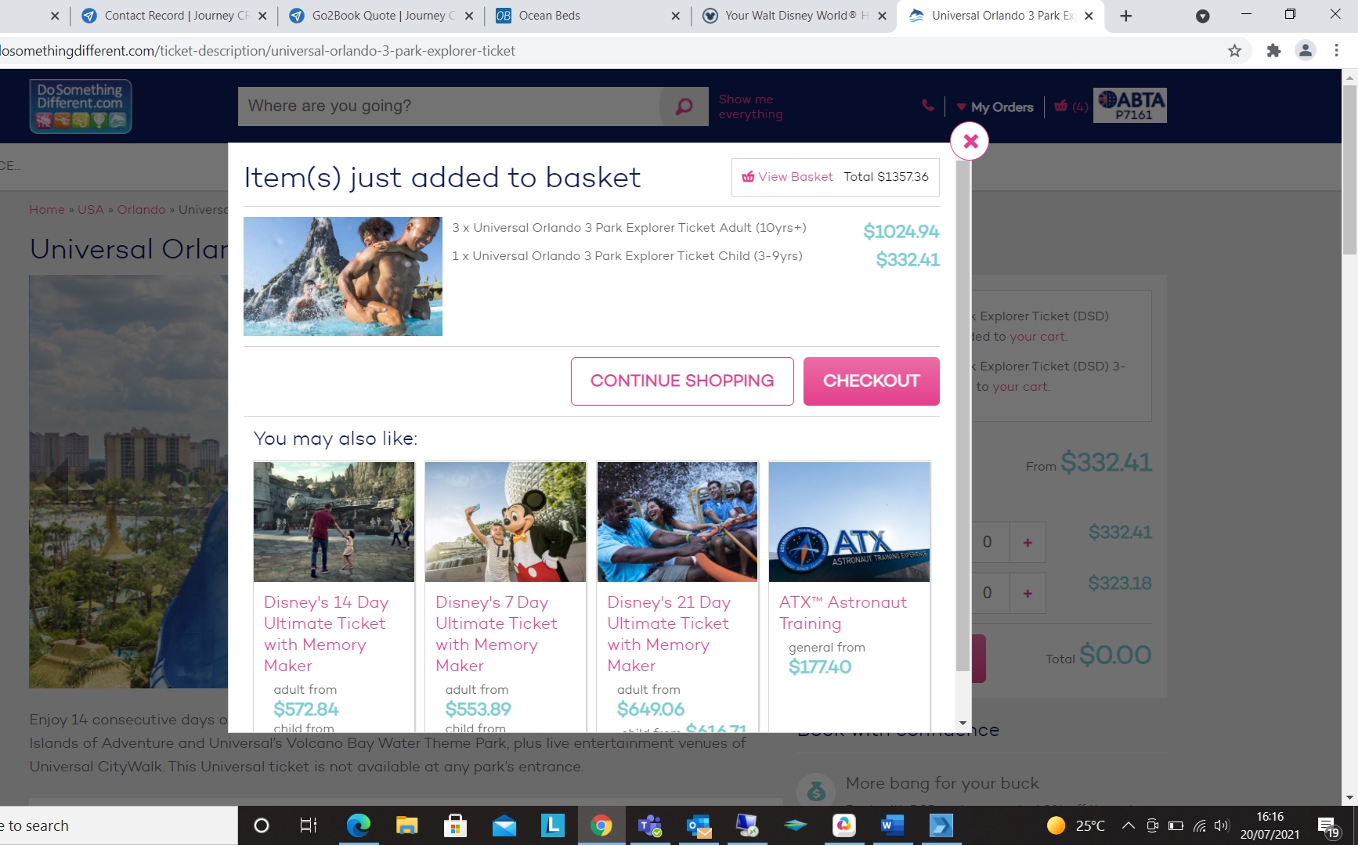Image resolution: width=1358 pixels, height=845 pixels.
Task: Focus the 'Where are you going?' search field
Action: (450, 107)
